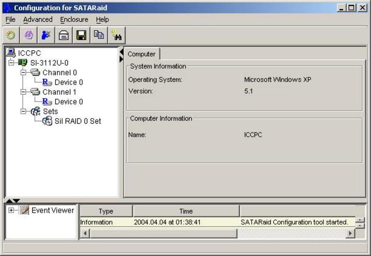This screenshot has width=371, height=256.
Task: Click the SiI RAID 0 Set icon
Action: coord(47,121)
